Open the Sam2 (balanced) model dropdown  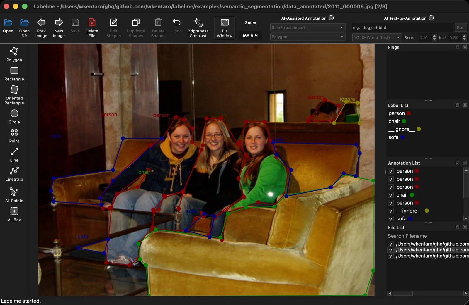(x=307, y=27)
